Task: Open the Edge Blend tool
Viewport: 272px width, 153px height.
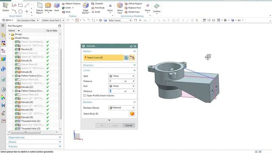Action: (x=86, y=8)
